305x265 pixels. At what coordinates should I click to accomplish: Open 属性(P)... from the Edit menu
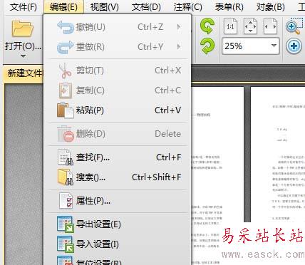pos(118,201)
